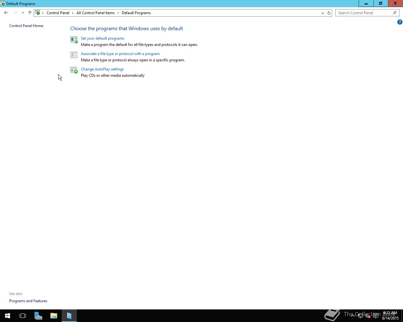Open File Explorer from the taskbar
Screen dimensions: 403x322
point(54,316)
